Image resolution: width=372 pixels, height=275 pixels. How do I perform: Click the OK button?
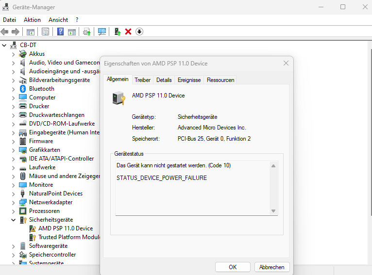[233, 267]
